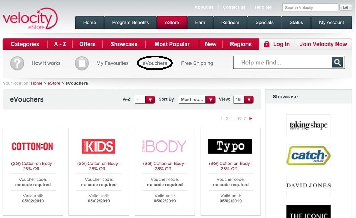This screenshot has width=356, height=218.
Task: Go to results page 1
Action: (x=221, y=118)
